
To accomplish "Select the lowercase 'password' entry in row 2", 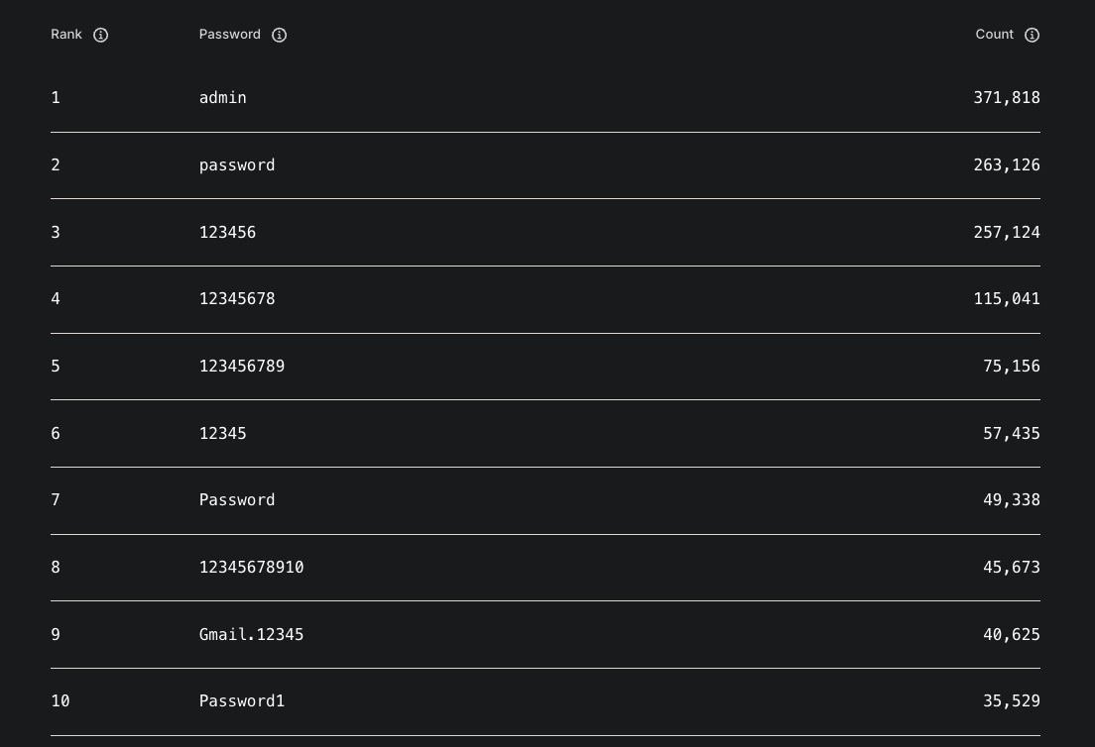I will coord(237,165).
